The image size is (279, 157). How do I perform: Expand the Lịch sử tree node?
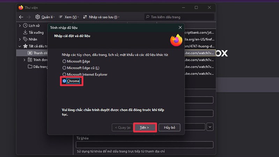(20, 25)
